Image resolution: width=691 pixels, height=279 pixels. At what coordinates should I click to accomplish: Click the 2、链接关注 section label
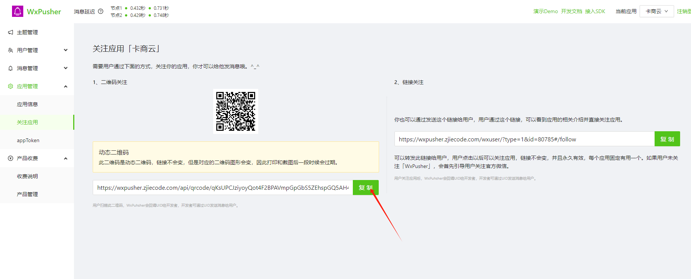pyautogui.click(x=409, y=82)
